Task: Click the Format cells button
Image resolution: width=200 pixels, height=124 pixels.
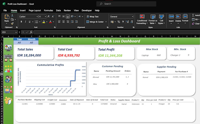Action: coord(185,19)
